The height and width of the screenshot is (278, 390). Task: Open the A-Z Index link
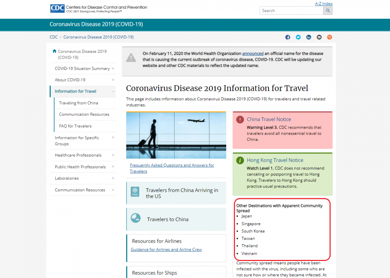(324, 4)
